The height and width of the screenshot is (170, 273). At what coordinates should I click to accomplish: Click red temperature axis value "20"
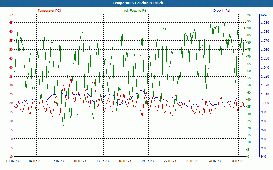(x=11, y=103)
